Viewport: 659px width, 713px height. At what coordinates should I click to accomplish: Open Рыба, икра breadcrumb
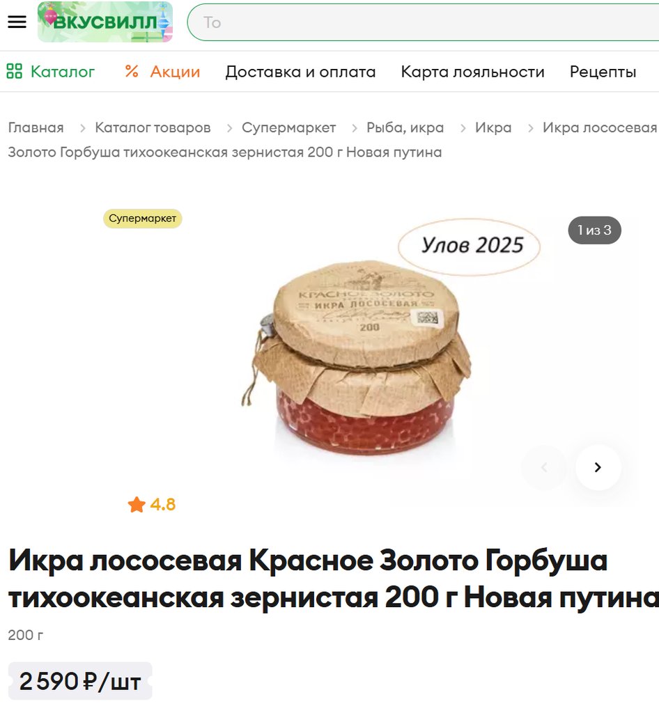[x=405, y=128]
